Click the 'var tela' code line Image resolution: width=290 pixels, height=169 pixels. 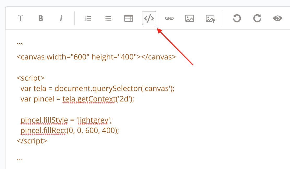pyautogui.click(x=97, y=89)
